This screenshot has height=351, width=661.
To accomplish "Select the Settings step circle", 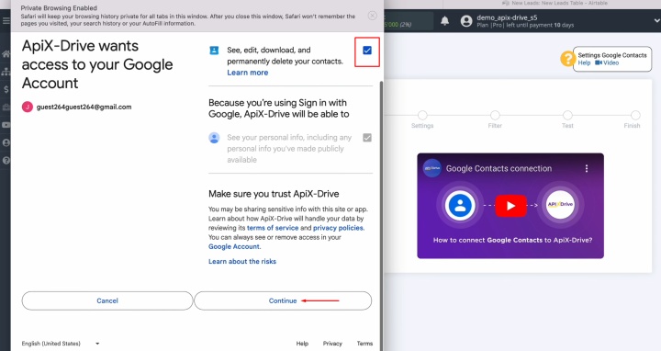I will pos(422,115).
